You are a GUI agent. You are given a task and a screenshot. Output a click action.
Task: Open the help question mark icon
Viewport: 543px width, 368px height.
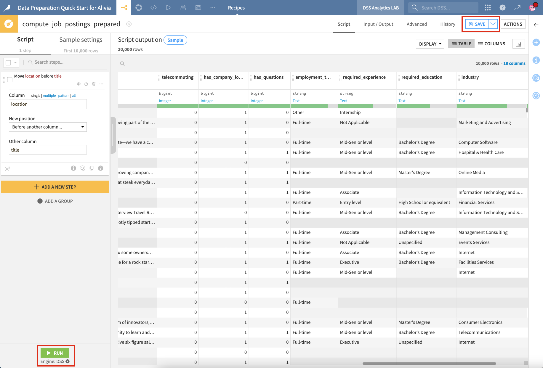coord(502,8)
